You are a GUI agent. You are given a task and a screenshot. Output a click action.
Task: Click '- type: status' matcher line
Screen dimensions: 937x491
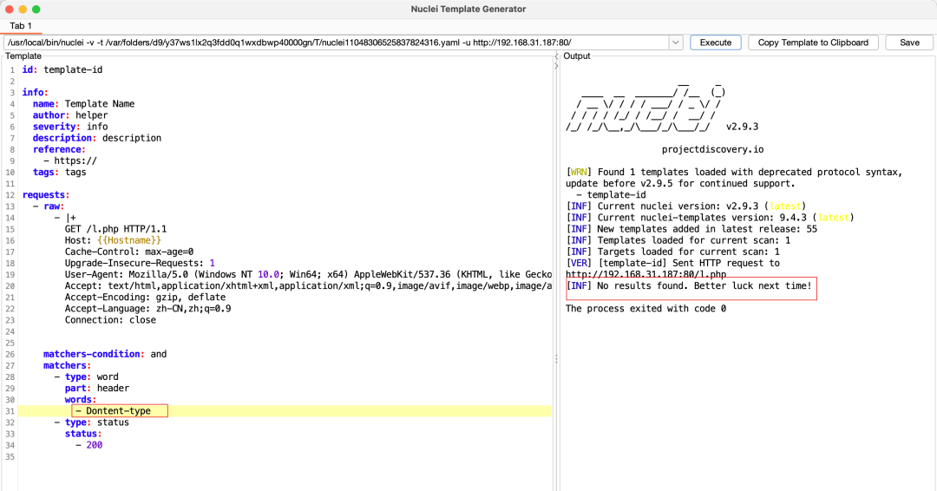pos(91,422)
